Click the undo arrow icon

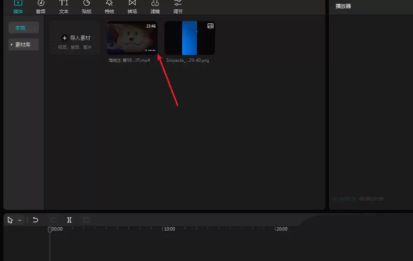pyautogui.click(x=36, y=220)
